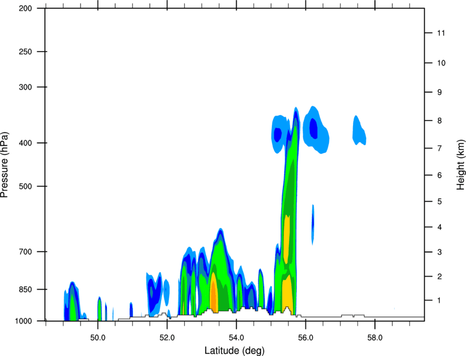Click the thin blue streak near 4 km height
Image resolution: width=466 pixels, height=356 pixels.
(x=312, y=225)
